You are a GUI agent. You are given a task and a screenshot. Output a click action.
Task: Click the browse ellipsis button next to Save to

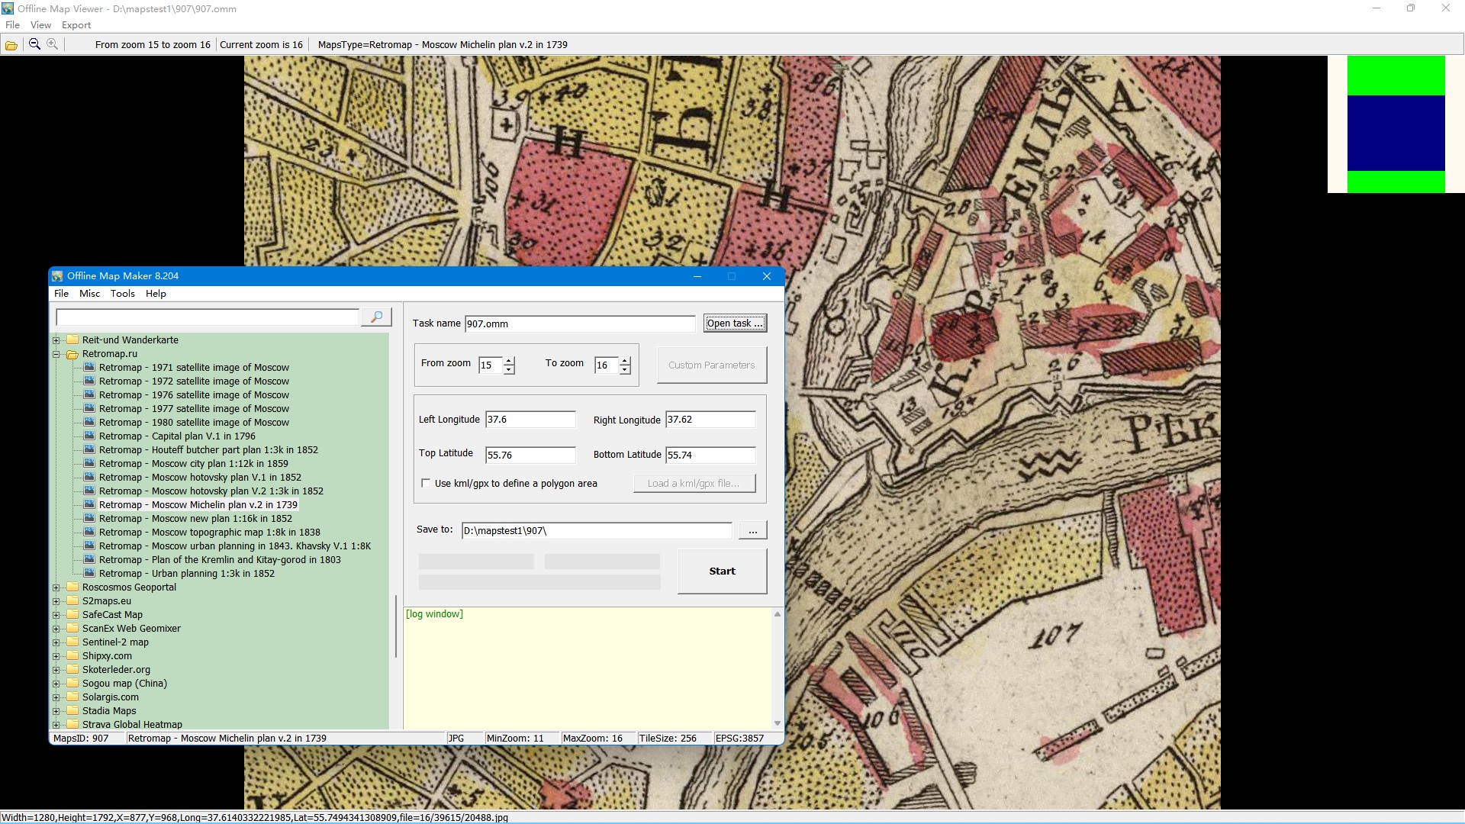tap(752, 531)
